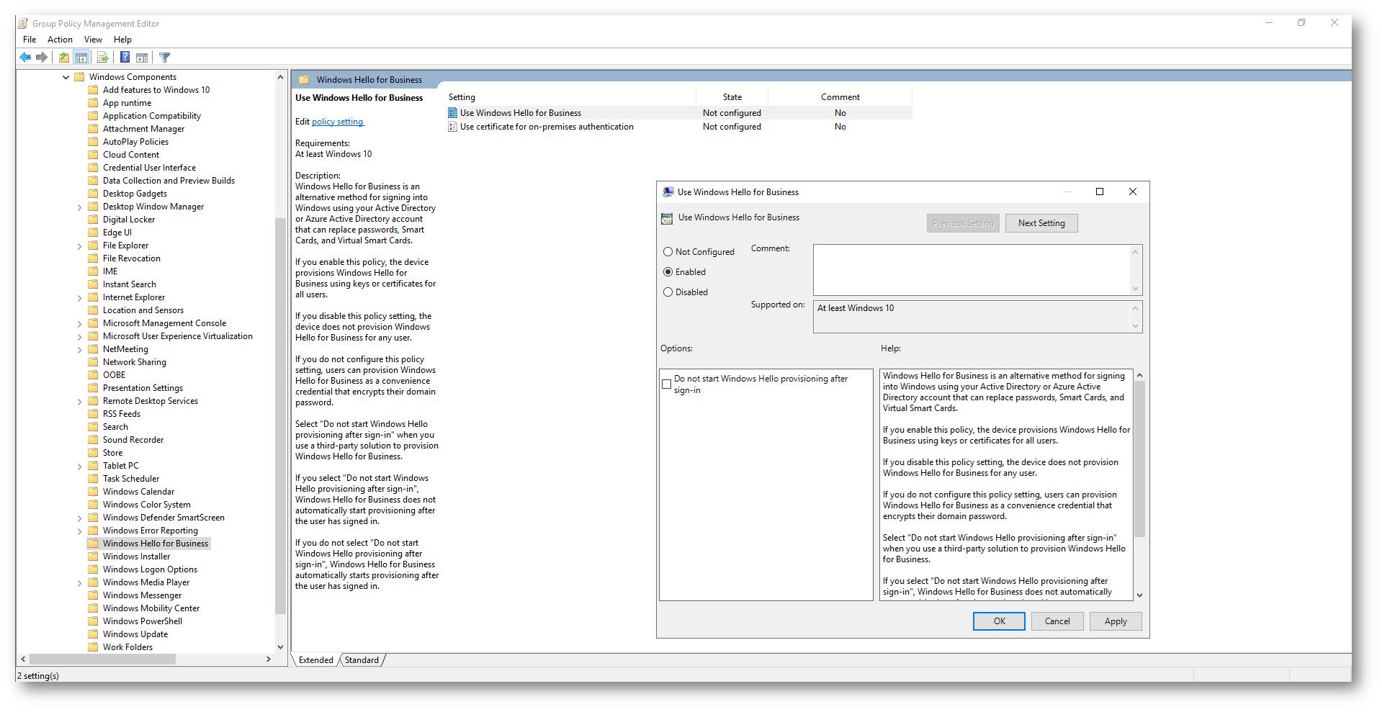Click the Use Windows Hello for Business setting icon in list

point(452,113)
